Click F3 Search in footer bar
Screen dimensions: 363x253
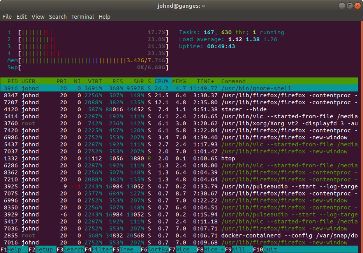click(x=70, y=249)
